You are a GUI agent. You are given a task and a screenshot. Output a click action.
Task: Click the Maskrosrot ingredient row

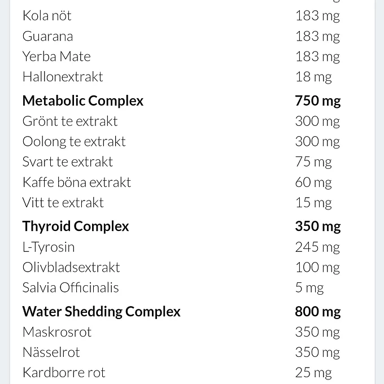[x=57, y=332]
